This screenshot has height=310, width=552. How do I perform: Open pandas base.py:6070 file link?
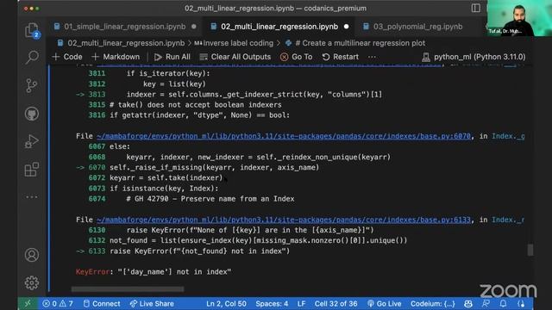(x=284, y=136)
